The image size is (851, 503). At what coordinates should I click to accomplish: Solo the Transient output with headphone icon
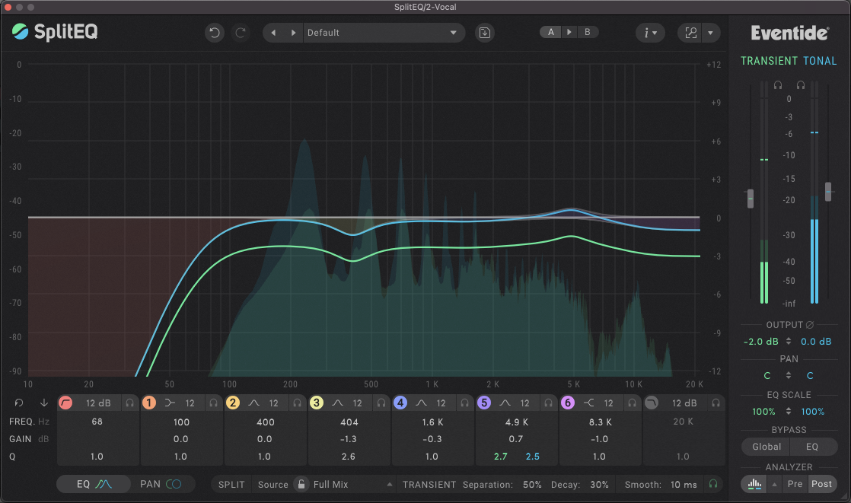pos(778,85)
